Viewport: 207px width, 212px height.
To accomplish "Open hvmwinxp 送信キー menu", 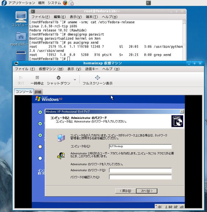I will [x=92, y=69].
